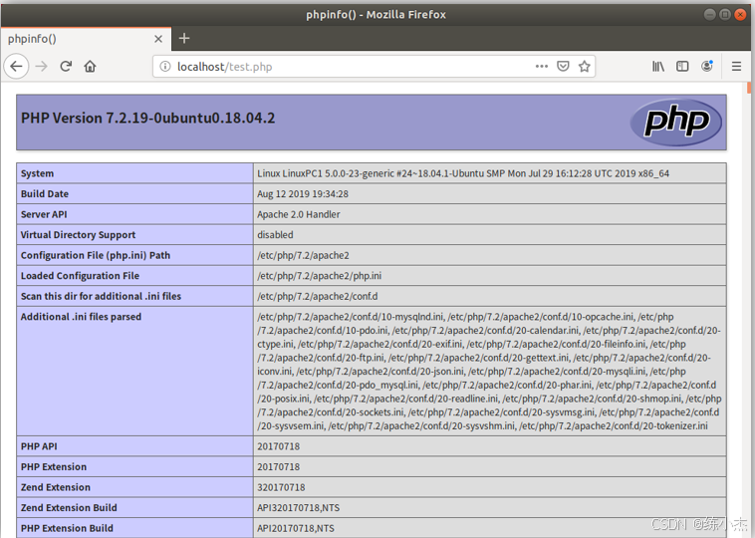Click the /etc/php/7.2/apache2 path value
Image resolution: width=755 pixels, height=538 pixels.
[x=303, y=255]
